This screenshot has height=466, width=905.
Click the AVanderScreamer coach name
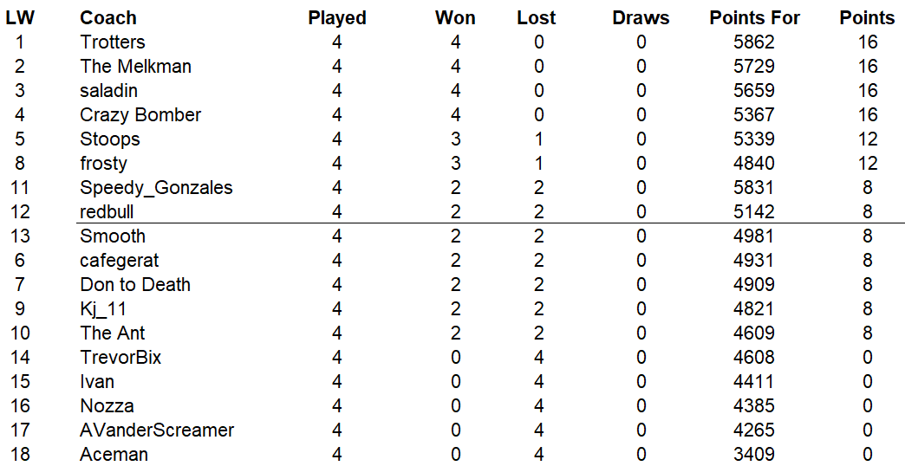pyautogui.click(x=157, y=430)
